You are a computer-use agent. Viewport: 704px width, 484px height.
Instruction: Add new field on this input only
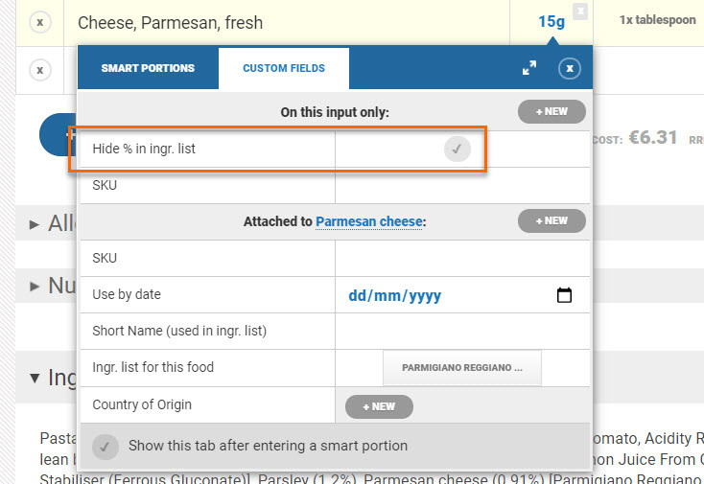[x=551, y=112]
